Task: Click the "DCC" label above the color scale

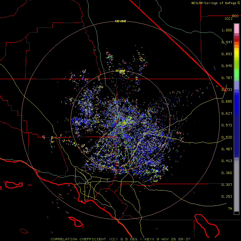Action: point(235,16)
